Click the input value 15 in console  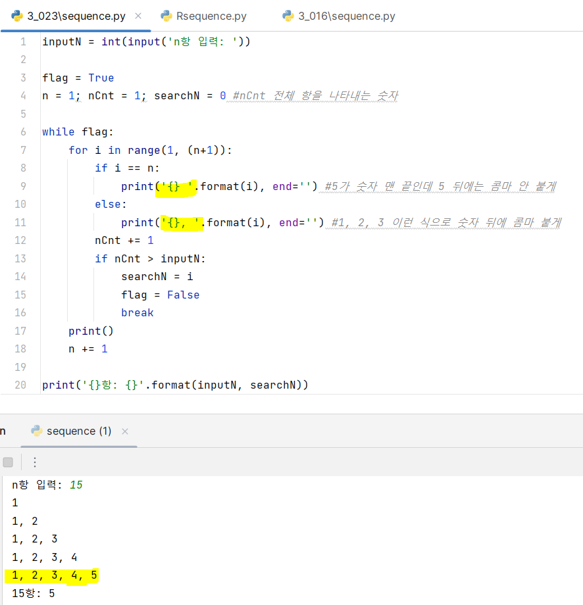click(x=76, y=485)
